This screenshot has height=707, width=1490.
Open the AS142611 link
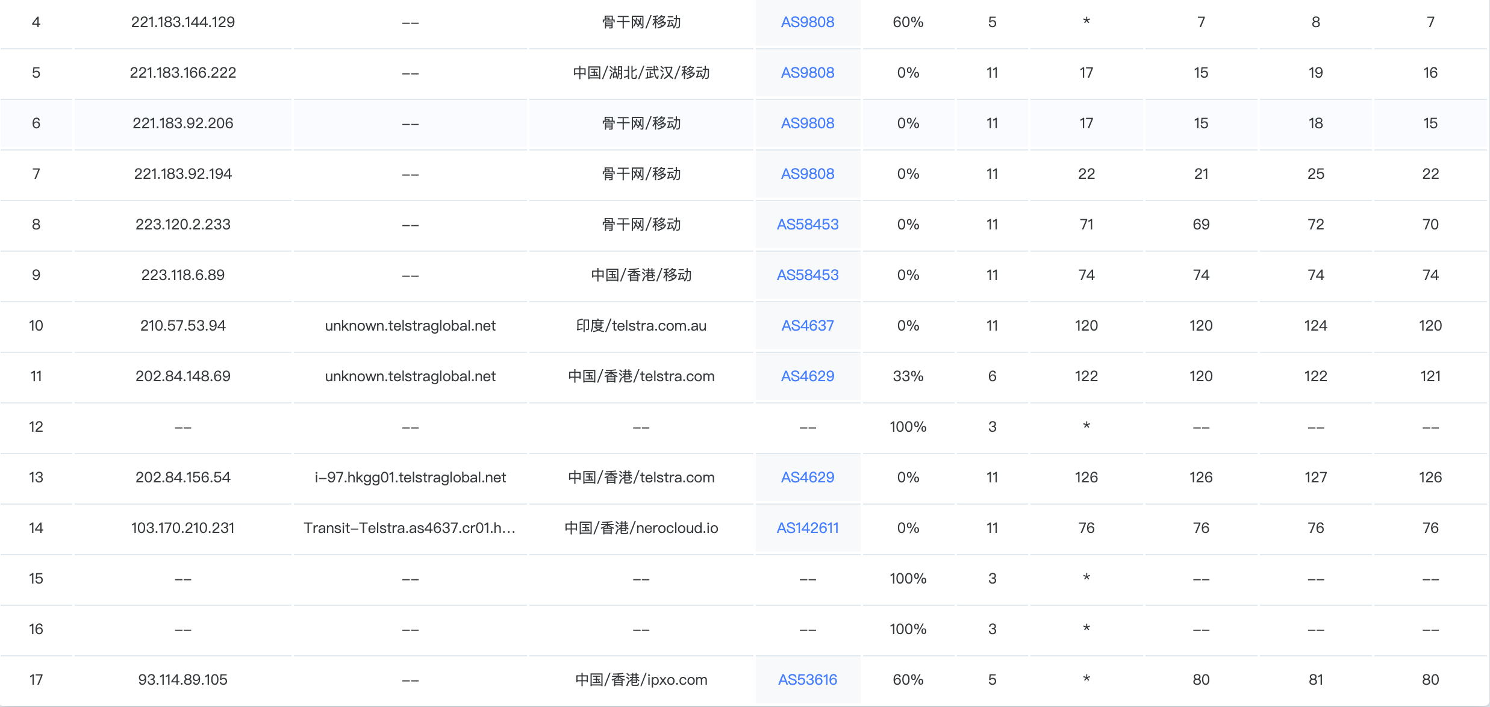807,528
